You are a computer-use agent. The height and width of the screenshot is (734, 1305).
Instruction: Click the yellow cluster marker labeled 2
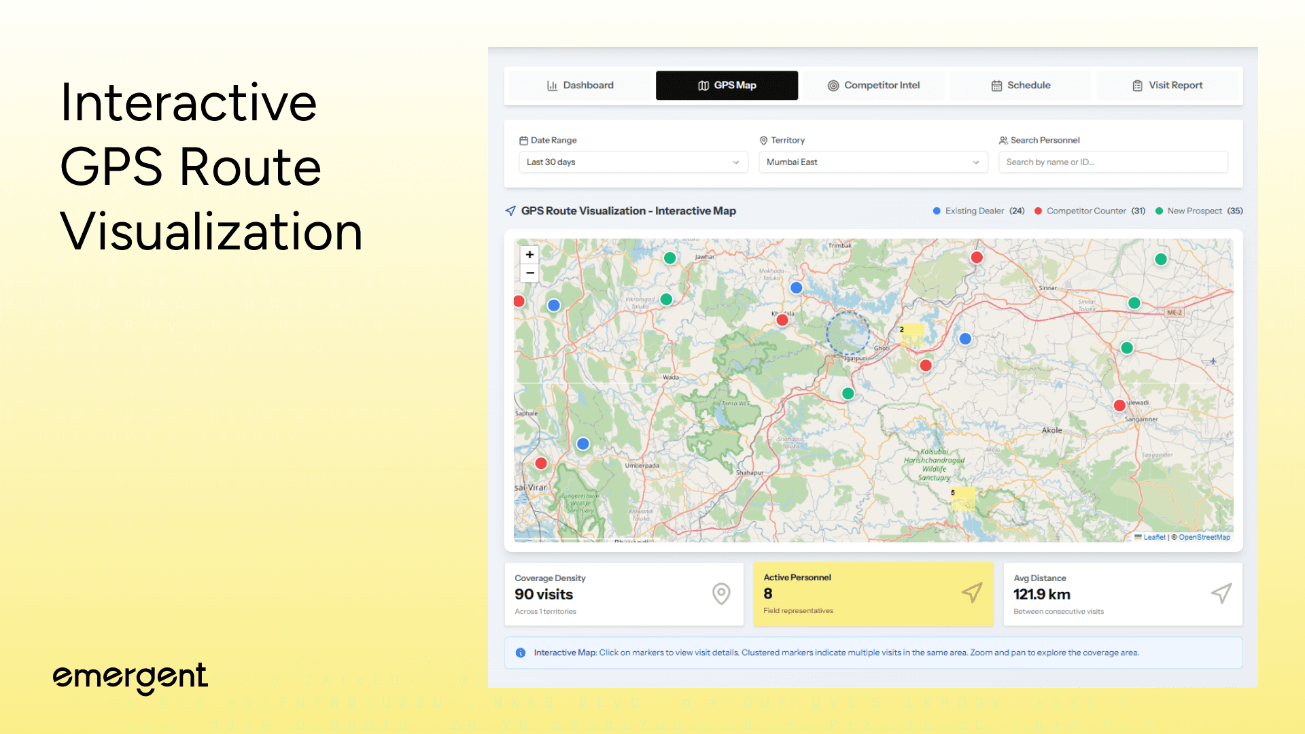[x=912, y=334]
